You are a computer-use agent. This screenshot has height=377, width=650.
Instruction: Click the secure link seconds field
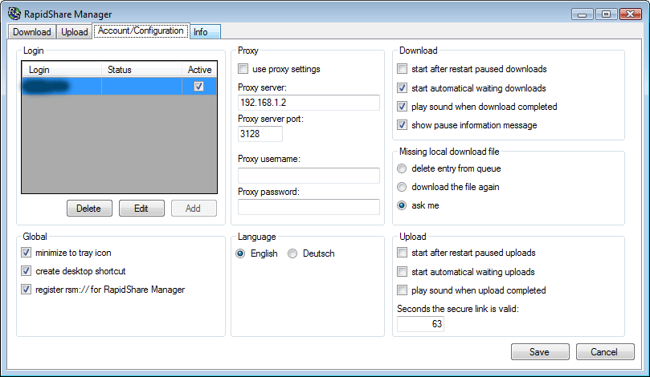[x=420, y=324]
